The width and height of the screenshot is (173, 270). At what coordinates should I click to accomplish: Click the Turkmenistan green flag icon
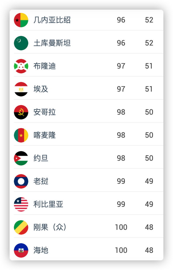point(21,43)
